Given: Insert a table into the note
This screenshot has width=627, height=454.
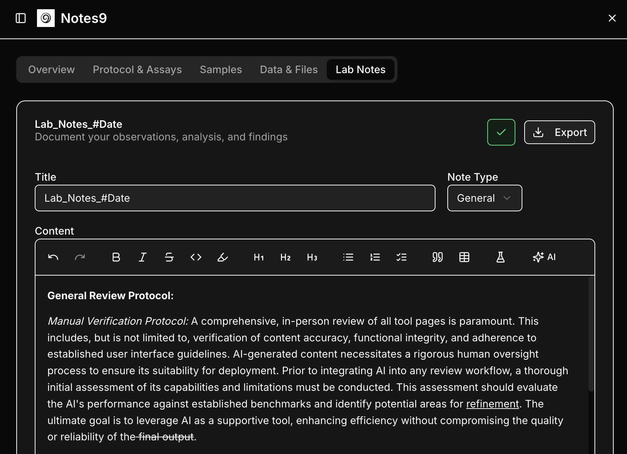Looking at the screenshot, I should click(464, 257).
